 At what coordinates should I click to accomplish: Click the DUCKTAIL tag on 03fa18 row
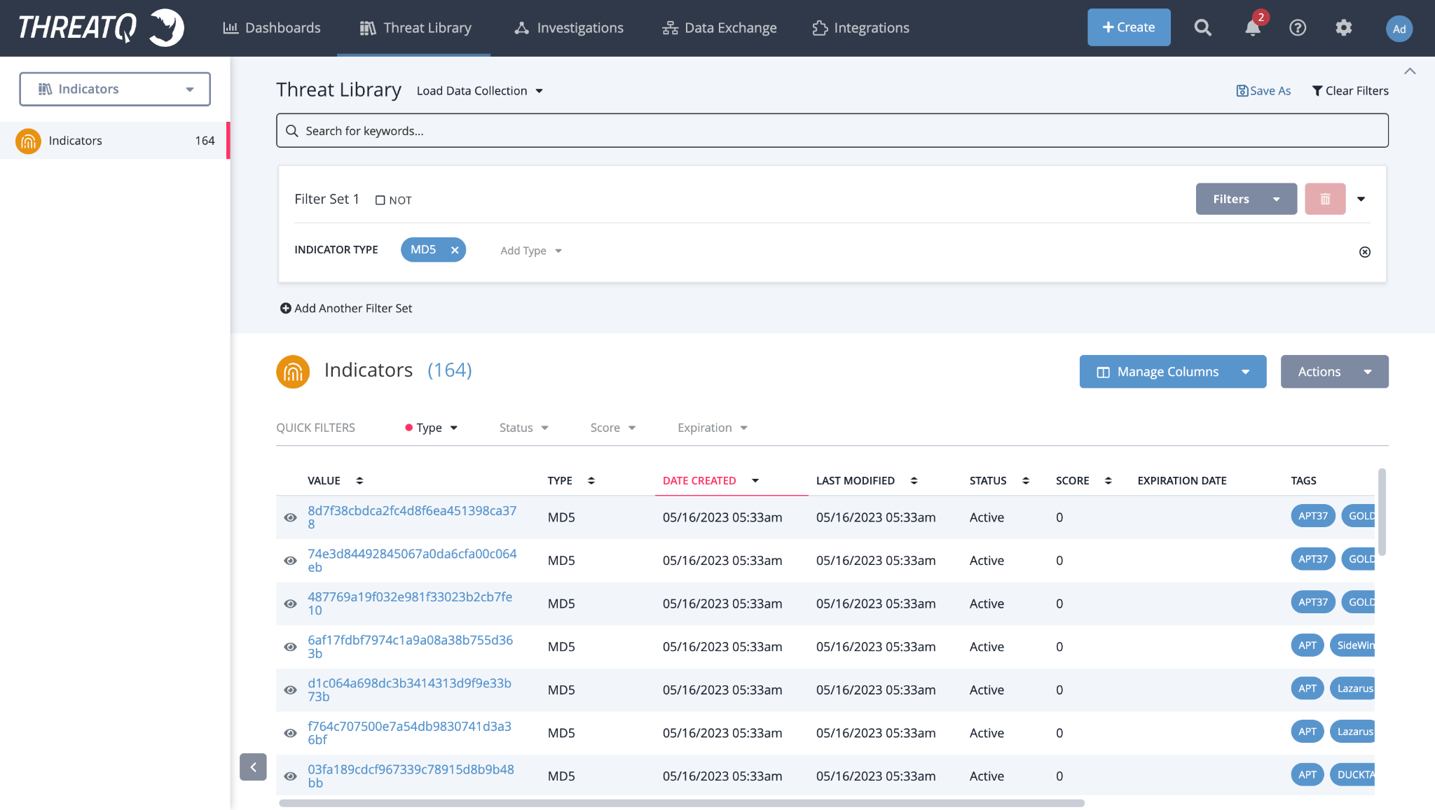click(x=1352, y=775)
